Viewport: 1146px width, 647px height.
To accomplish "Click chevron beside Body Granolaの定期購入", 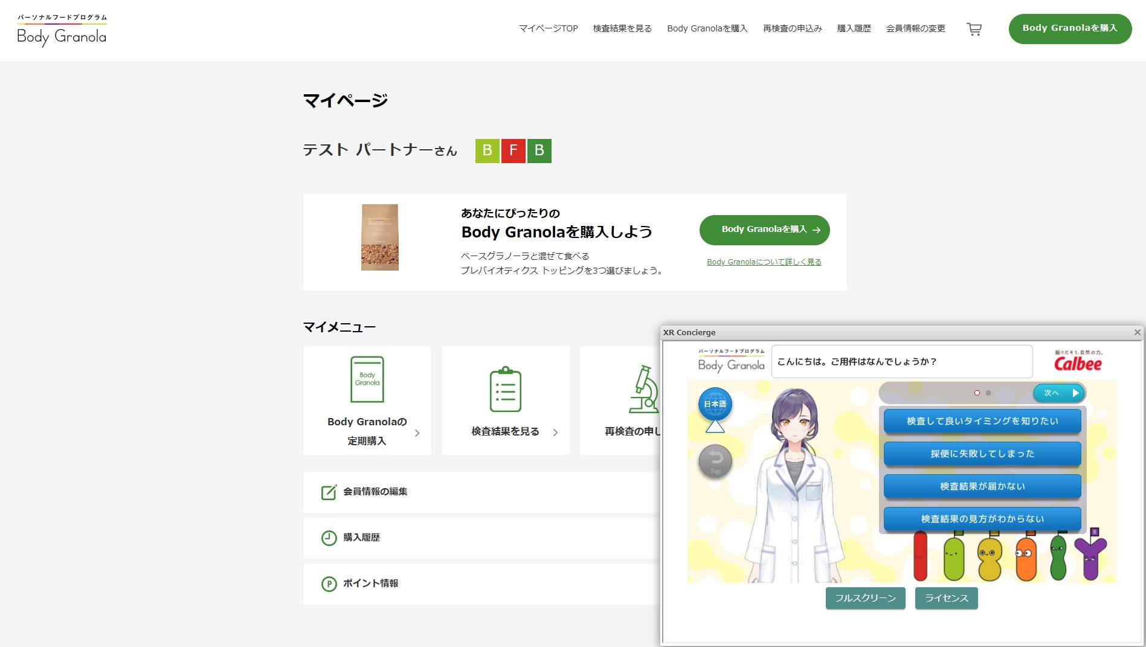I will (417, 433).
